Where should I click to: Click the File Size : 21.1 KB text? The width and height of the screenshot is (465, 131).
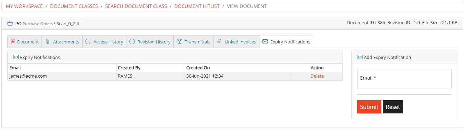pyautogui.click(x=440, y=23)
